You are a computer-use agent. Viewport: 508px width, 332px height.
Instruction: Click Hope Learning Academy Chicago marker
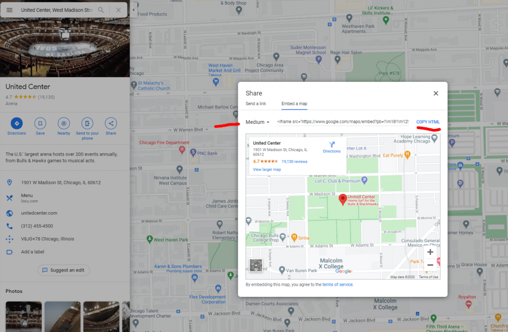point(435,138)
